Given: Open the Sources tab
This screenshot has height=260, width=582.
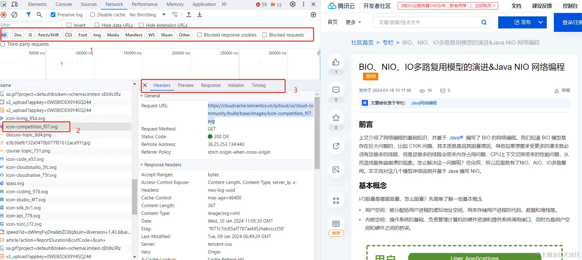Looking at the screenshot, I should pos(89,4).
